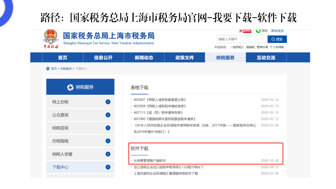The width and height of the screenshot is (336, 189).
Task: Open the 新闻动态 navigation tab
Action: (144, 58)
